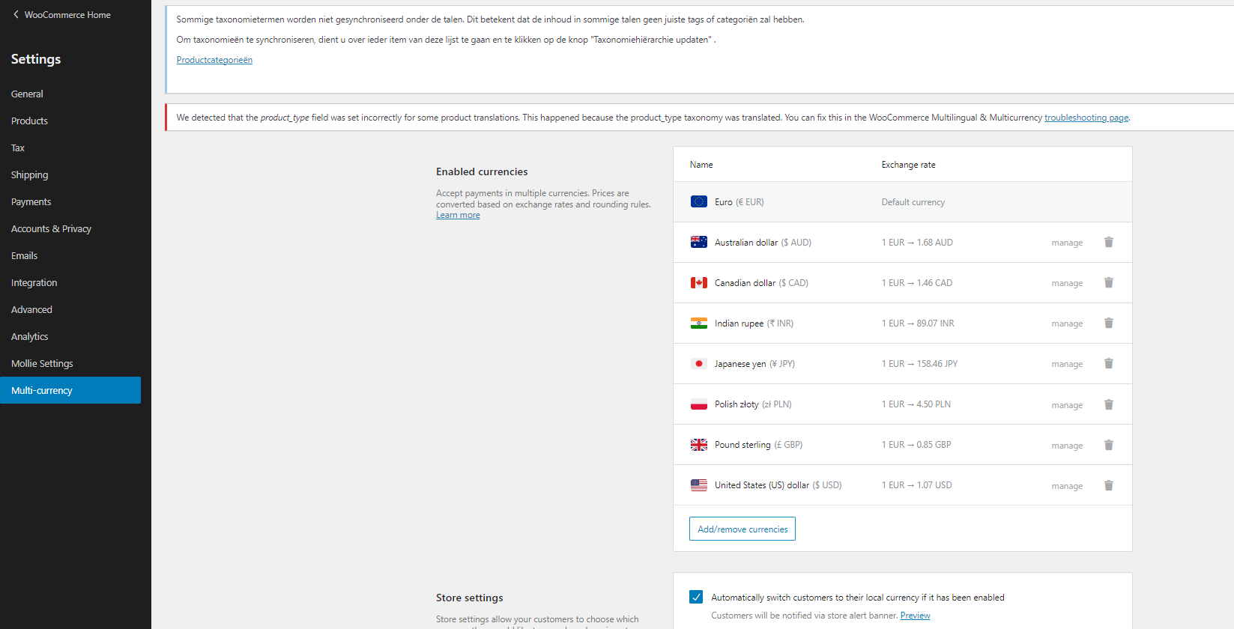1234x629 pixels.
Task: Open the troubleshooting page link
Action: pos(1086,118)
